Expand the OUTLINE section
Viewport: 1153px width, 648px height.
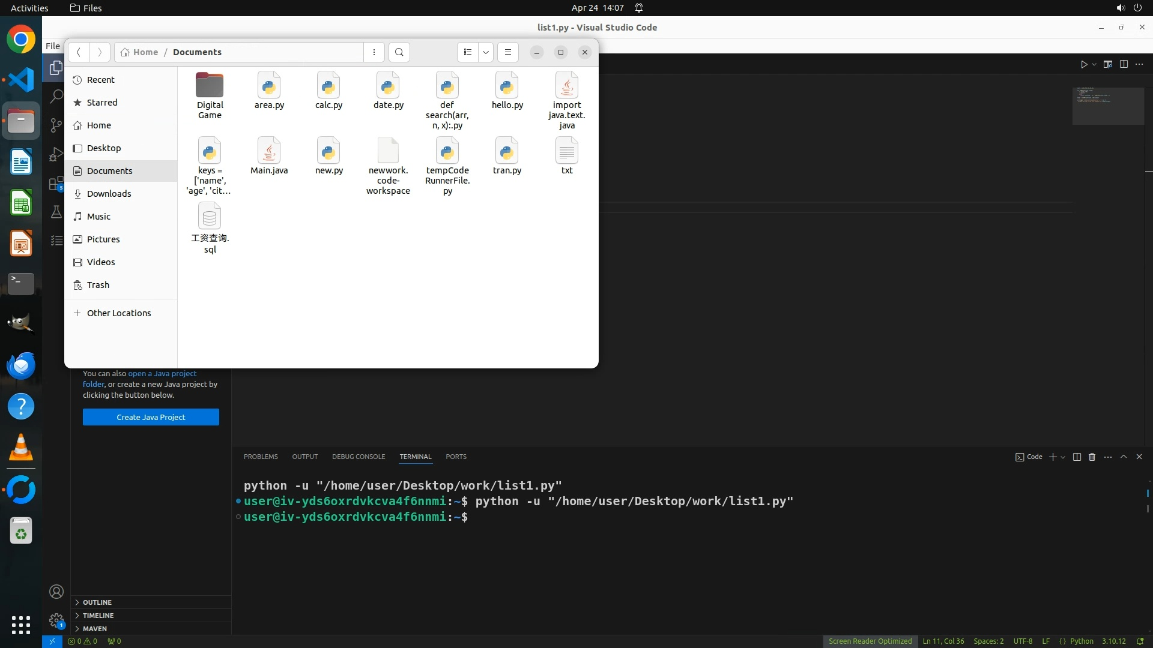click(x=97, y=602)
